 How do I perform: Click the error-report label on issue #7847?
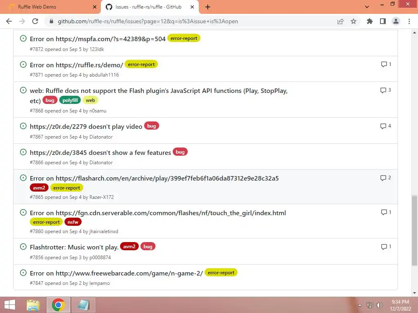(x=221, y=273)
